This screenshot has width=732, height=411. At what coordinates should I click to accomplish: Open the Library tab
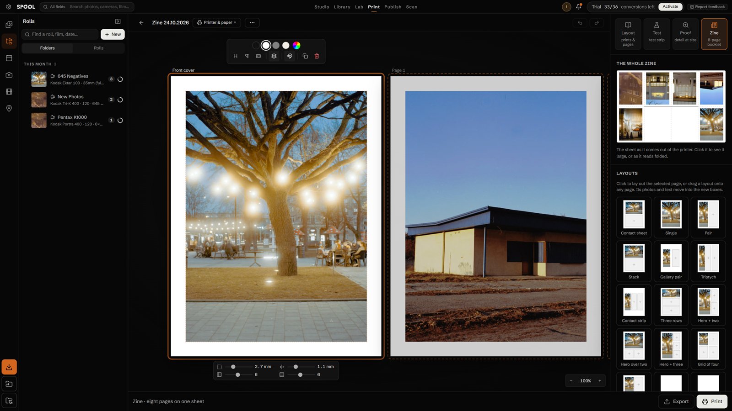[342, 7]
